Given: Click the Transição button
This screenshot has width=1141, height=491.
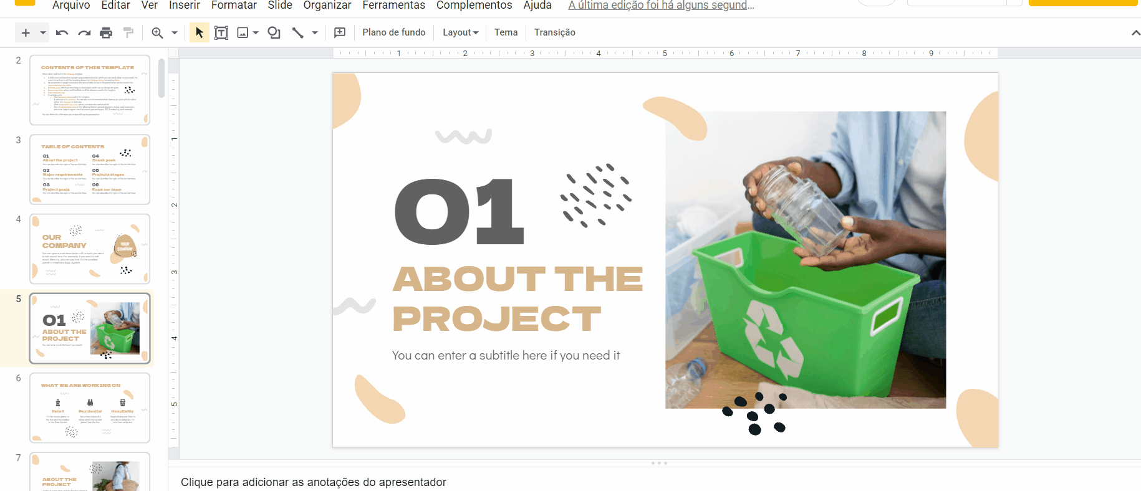Looking at the screenshot, I should point(554,32).
